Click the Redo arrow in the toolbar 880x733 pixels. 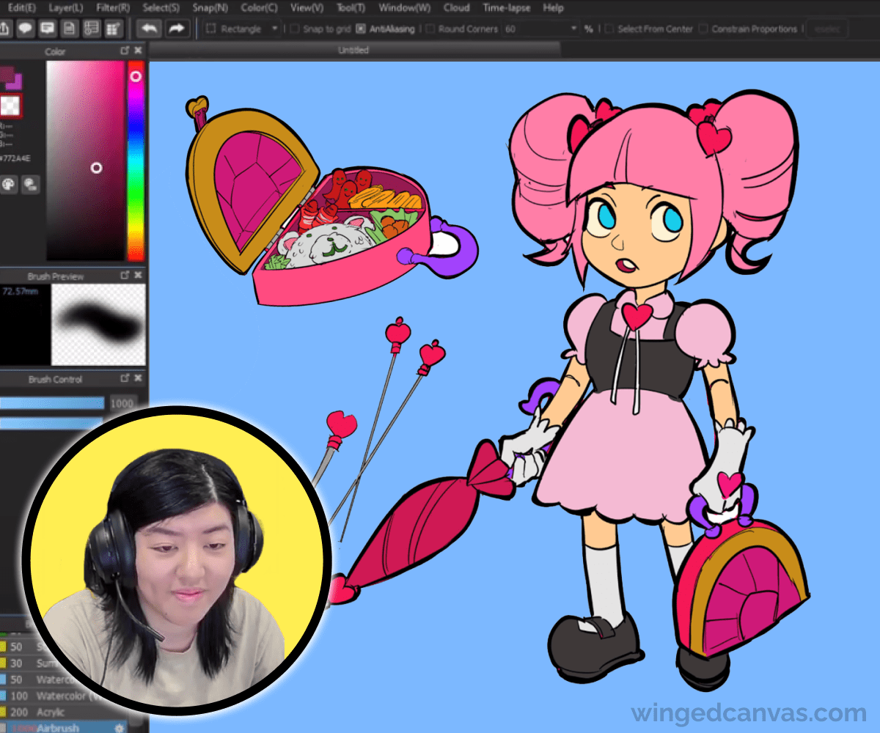coord(176,29)
